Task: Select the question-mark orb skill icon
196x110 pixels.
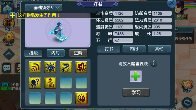Action: click(35, 83)
